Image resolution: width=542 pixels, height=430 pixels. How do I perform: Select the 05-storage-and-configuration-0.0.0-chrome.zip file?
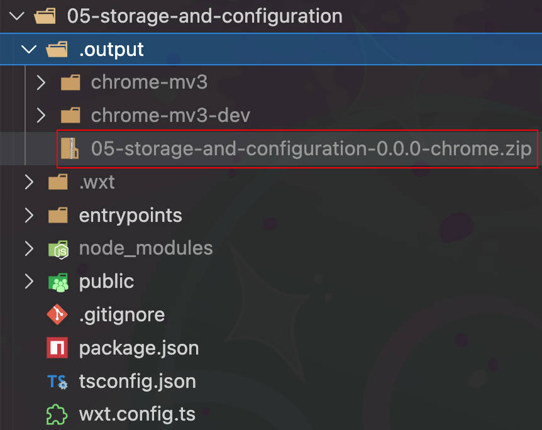tap(311, 149)
